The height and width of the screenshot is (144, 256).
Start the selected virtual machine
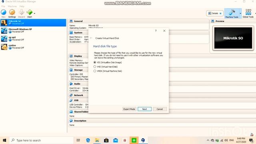(30, 13)
